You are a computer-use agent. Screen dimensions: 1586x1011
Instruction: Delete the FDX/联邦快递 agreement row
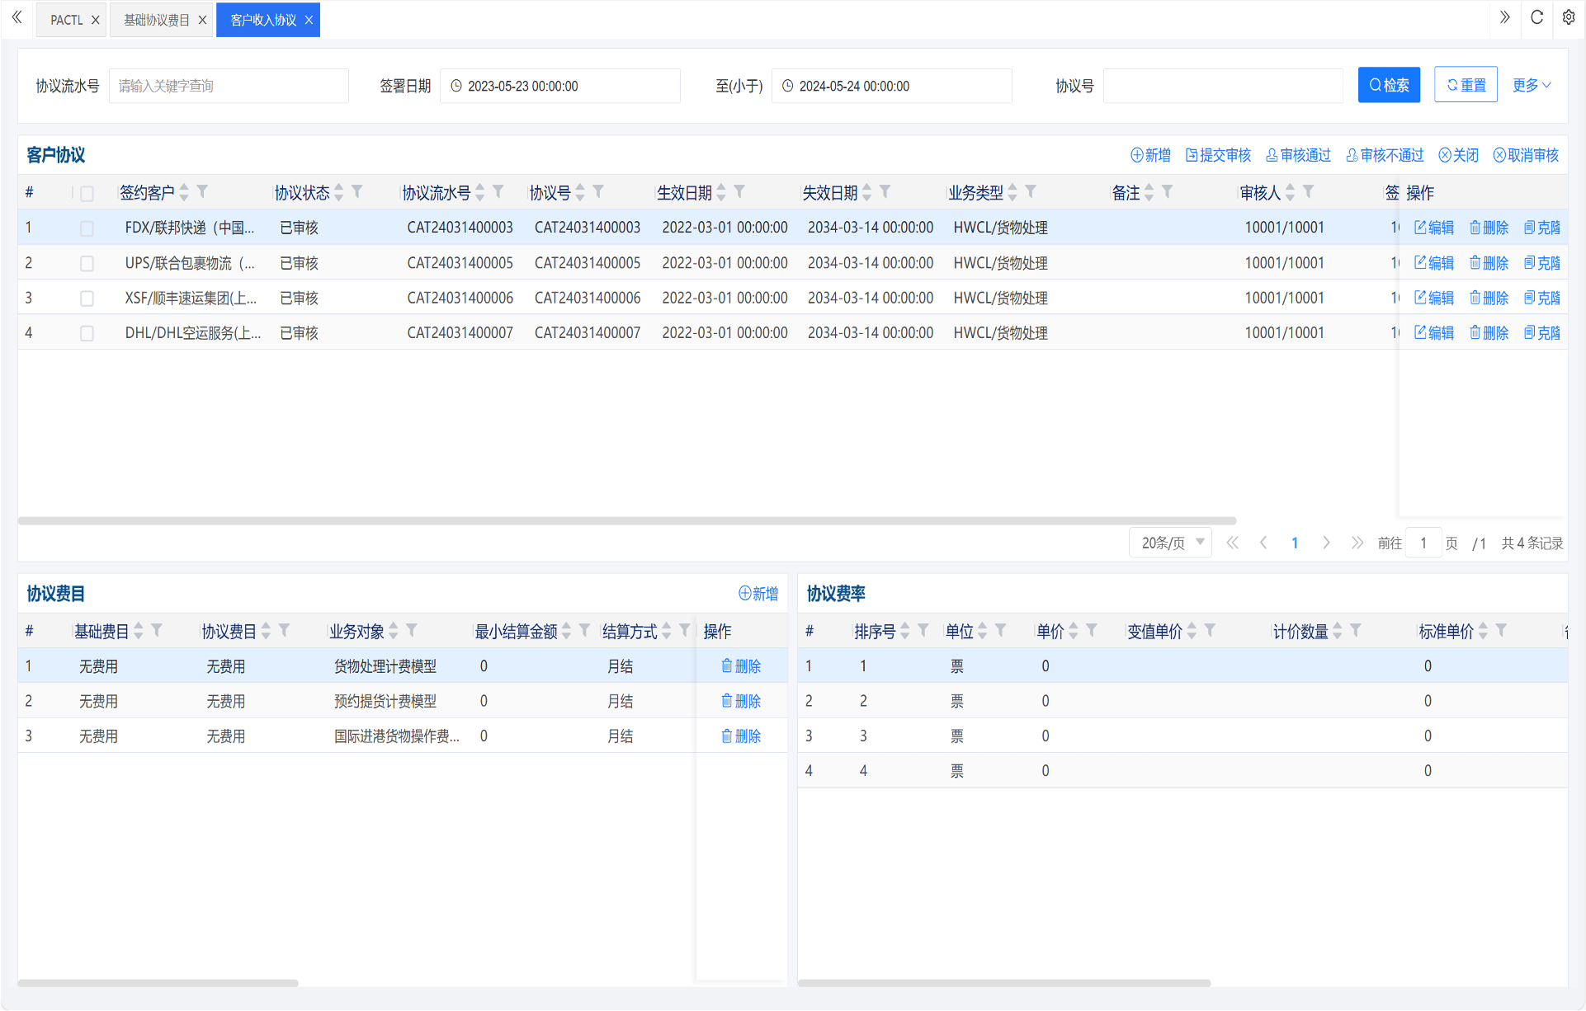click(1489, 228)
